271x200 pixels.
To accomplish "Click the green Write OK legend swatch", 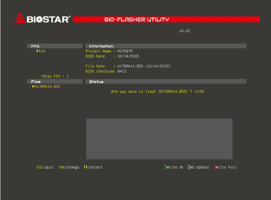I will 165,167.
